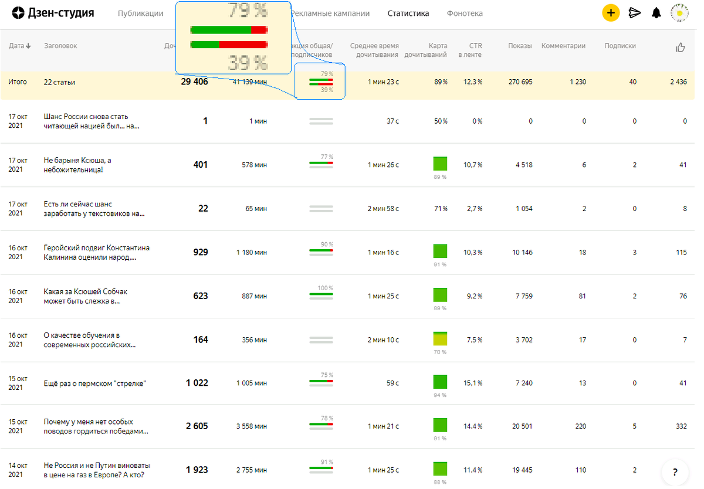Open article 'Есть ли сейчас шанс заработать у текстовиков'
This screenshot has width=704, height=489.
tap(94, 209)
